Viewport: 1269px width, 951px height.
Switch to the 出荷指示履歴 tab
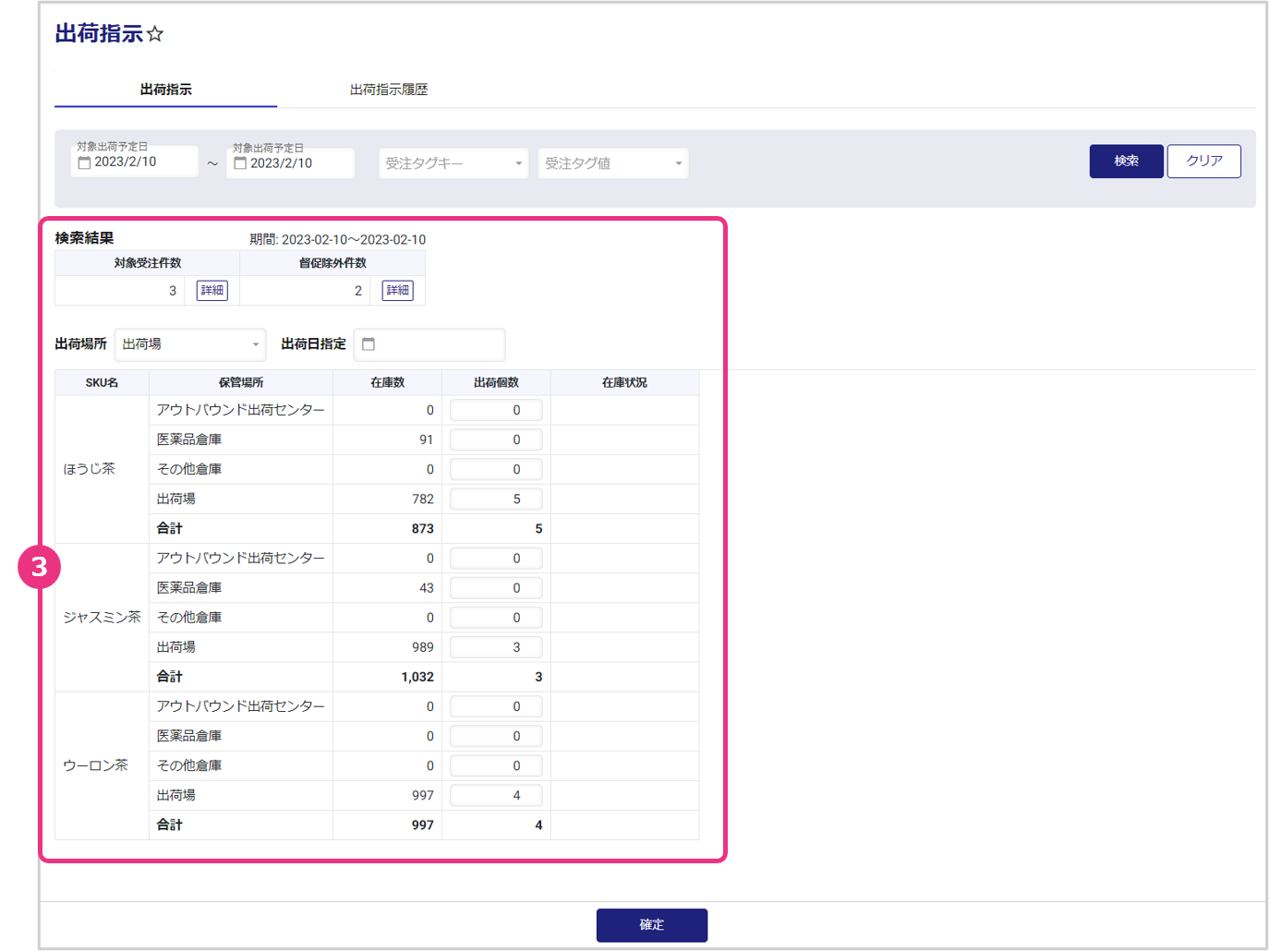[x=388, y=90]
